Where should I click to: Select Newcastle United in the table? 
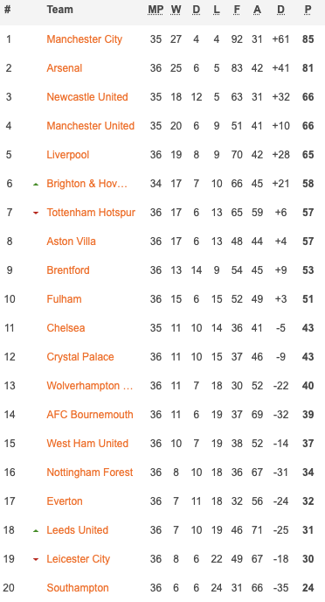click(87, 97)
